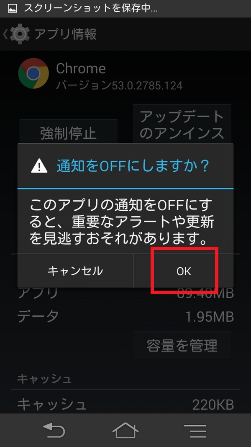Tap the menu navigation icon
The width and height of the screenshot is (251, 447).
point(195,431)
